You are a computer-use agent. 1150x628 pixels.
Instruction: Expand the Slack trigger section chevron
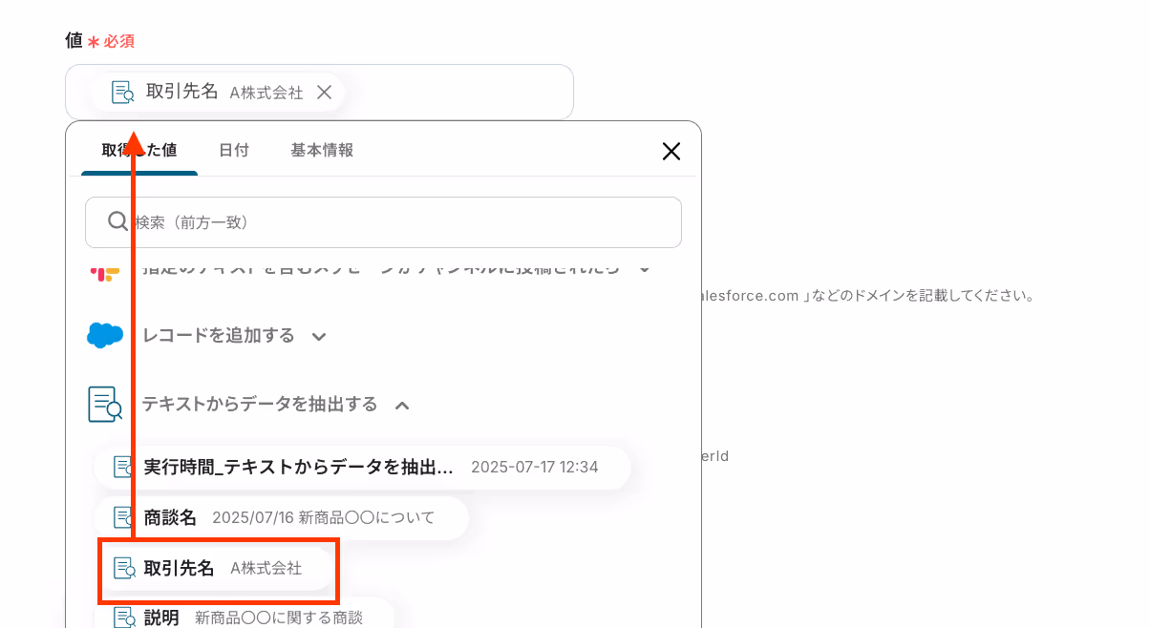645,269
